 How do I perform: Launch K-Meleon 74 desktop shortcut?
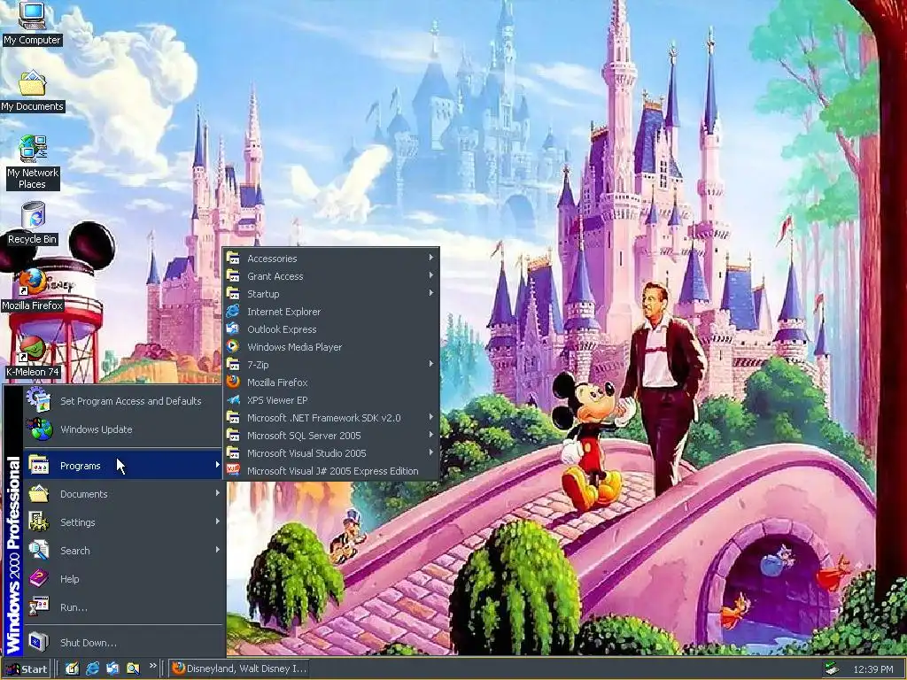click(x=33, y=356)
